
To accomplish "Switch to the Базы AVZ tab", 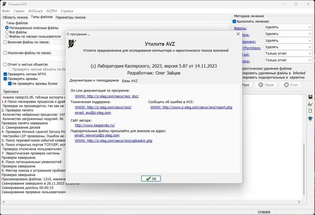I will [x=130, y=81].
